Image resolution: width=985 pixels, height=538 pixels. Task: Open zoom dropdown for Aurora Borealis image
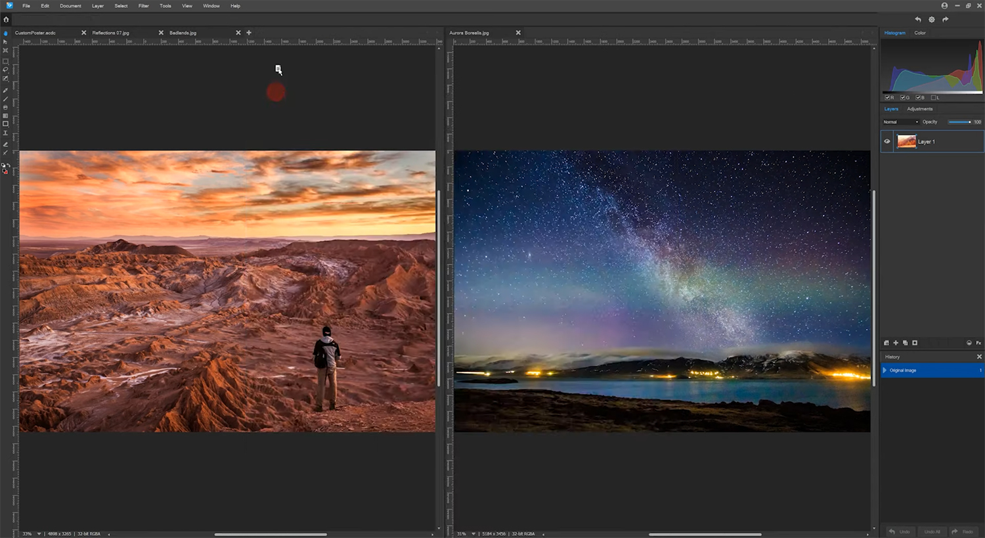coord(473,534)
